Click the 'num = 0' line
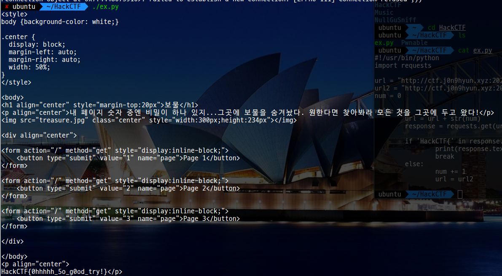Screen dimensions: 502x276 pos(388,96)
